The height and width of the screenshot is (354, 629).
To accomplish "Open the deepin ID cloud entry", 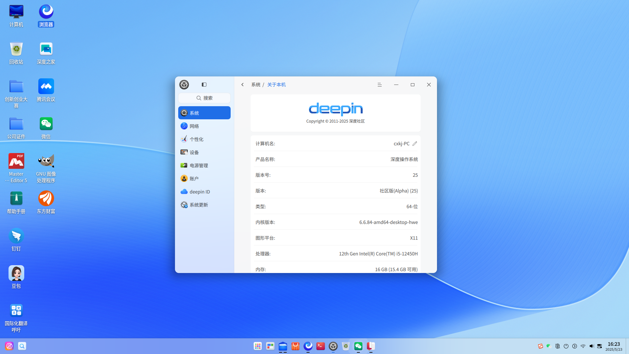I will (204, 192).
